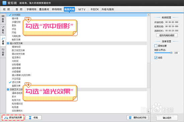This screenshot has height=122, width=184.
Task: Click the 修改风格时间段 button
Action: [167, 35]
